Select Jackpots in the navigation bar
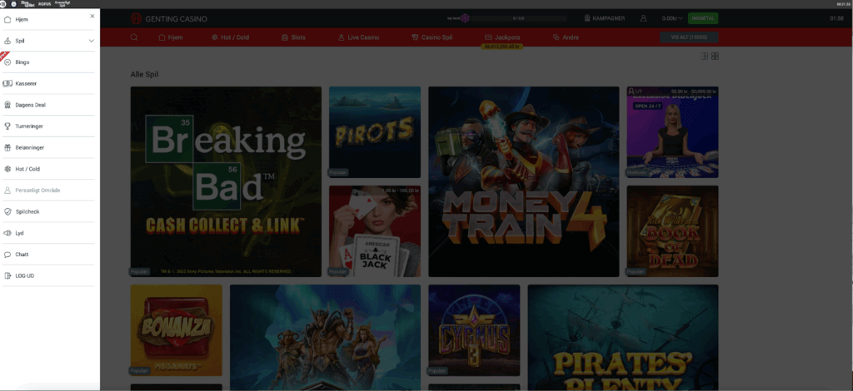853x391 pixels. pos(502,37)
